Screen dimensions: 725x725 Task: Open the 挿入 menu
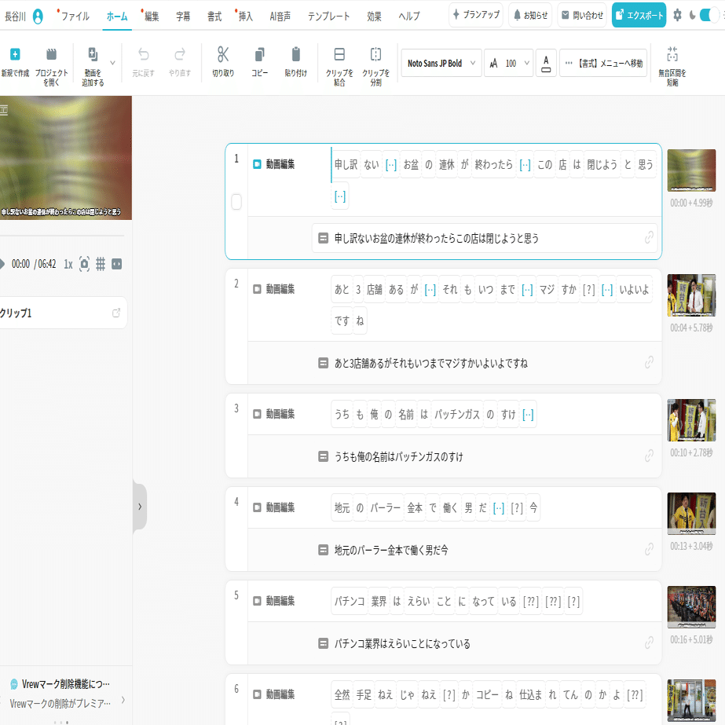click(x=246, y=16)
